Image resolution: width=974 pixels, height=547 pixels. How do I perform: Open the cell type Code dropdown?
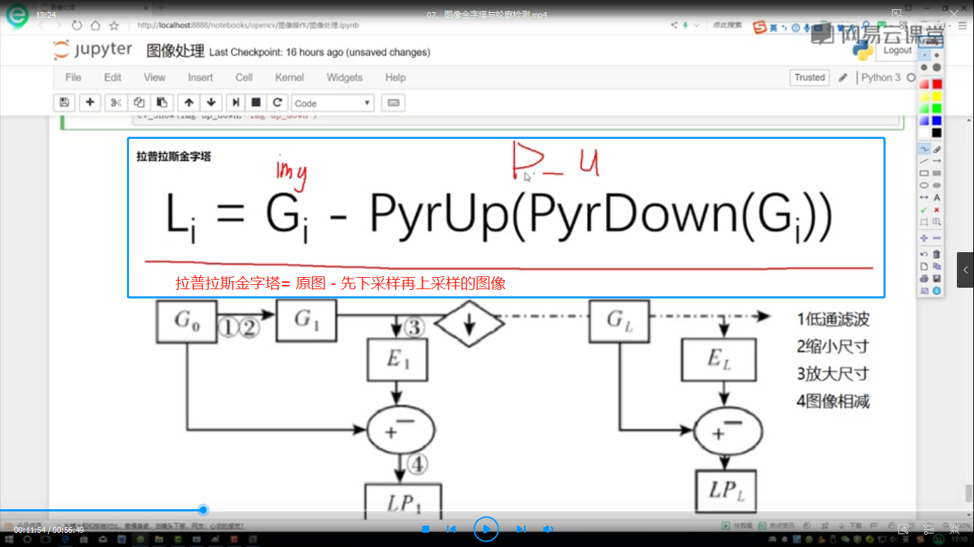[333, 103]
